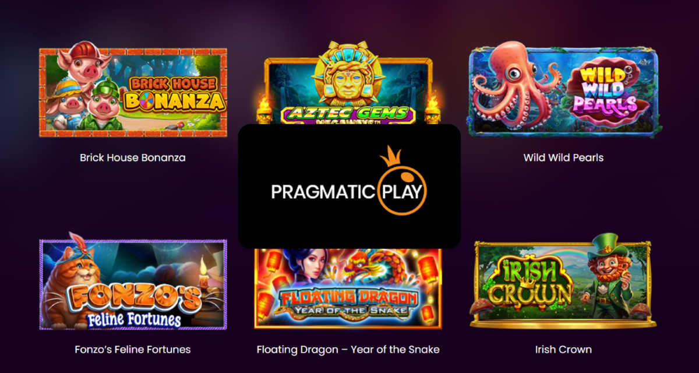Open the Brick House Bonanza title artwork

pyautogui.click(x=174, y=93)
